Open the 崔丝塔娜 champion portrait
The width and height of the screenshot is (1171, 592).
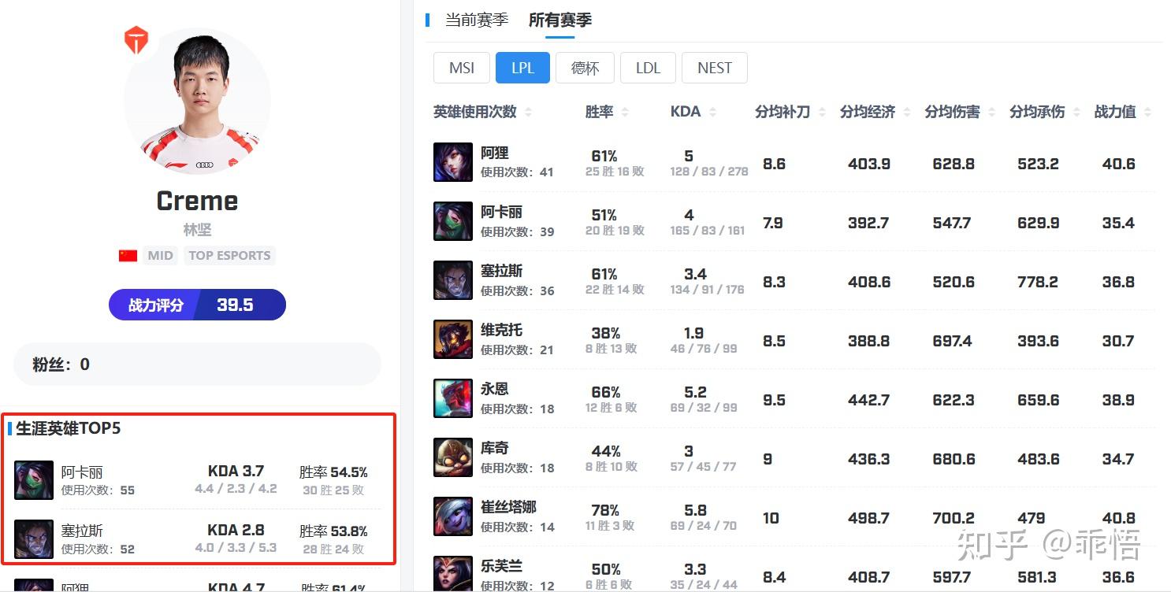(x=453, y=516)
